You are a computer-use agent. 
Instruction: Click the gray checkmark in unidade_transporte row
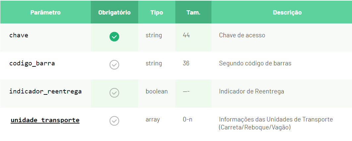coord(114,121)
